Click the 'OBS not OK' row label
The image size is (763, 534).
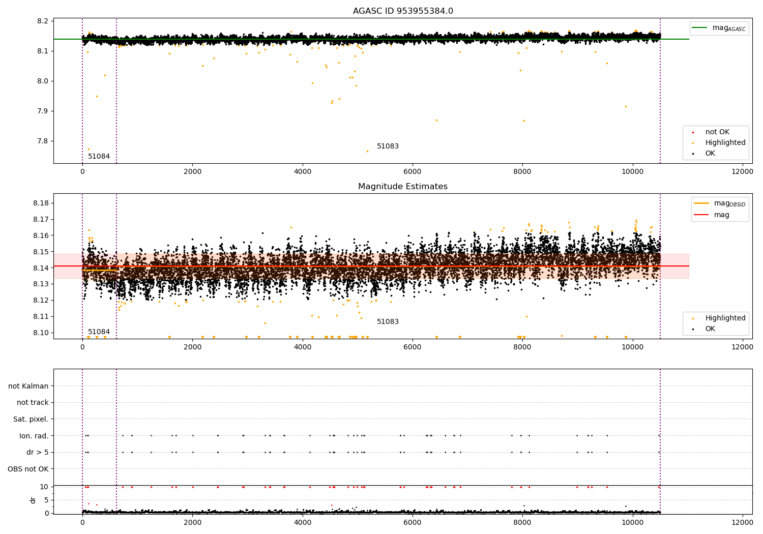(x=28, y=469)
